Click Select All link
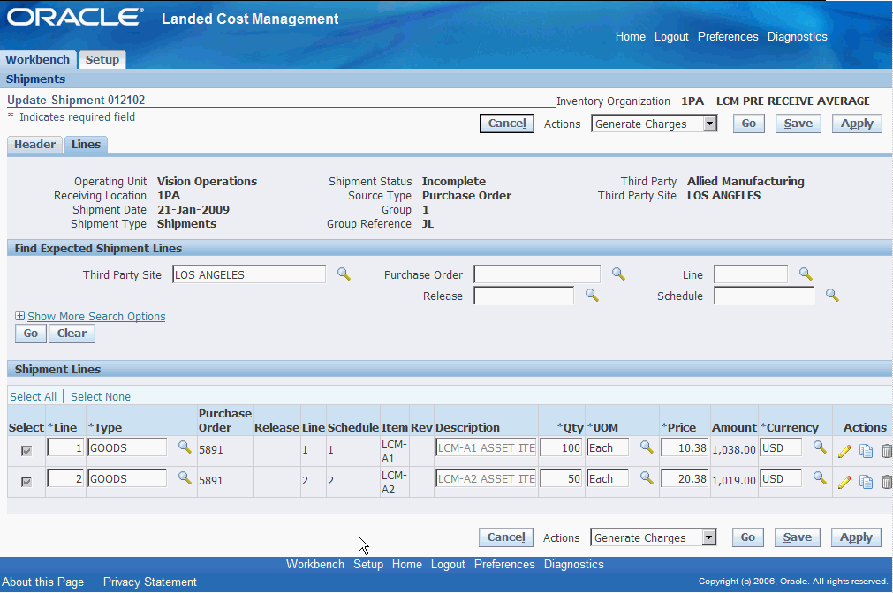Viewport: 893px width, 593px height. 33,397
